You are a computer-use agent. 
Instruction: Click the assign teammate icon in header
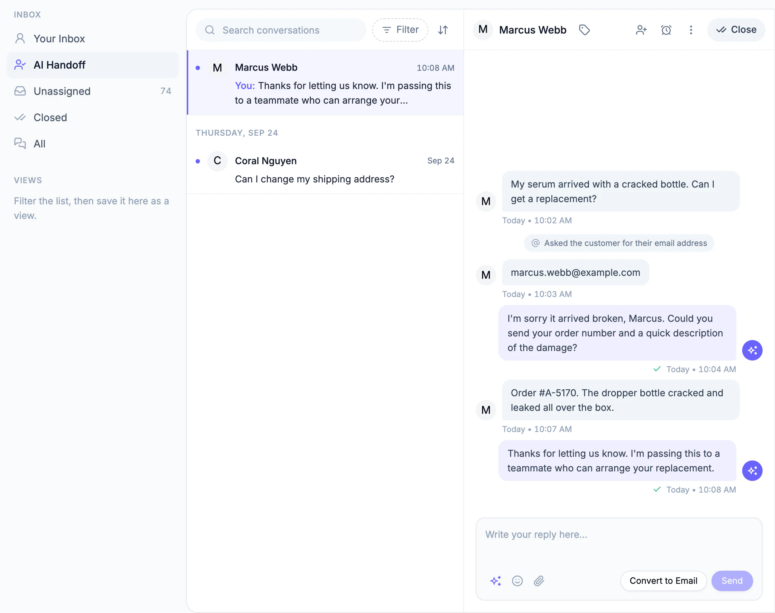pyautogui.click(x=641, y=30)
